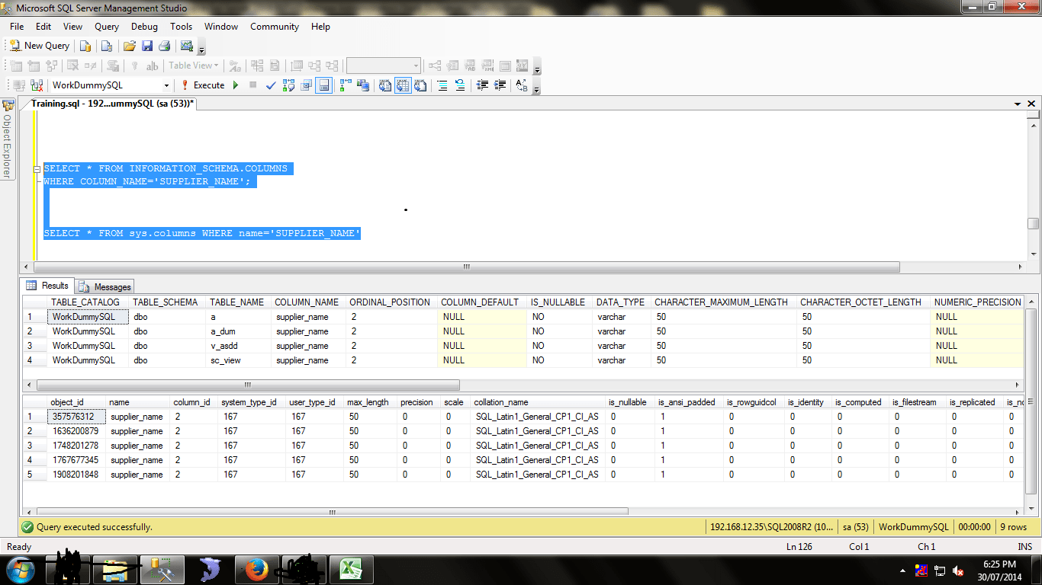Click the Change Connection icon

point(37,85)
